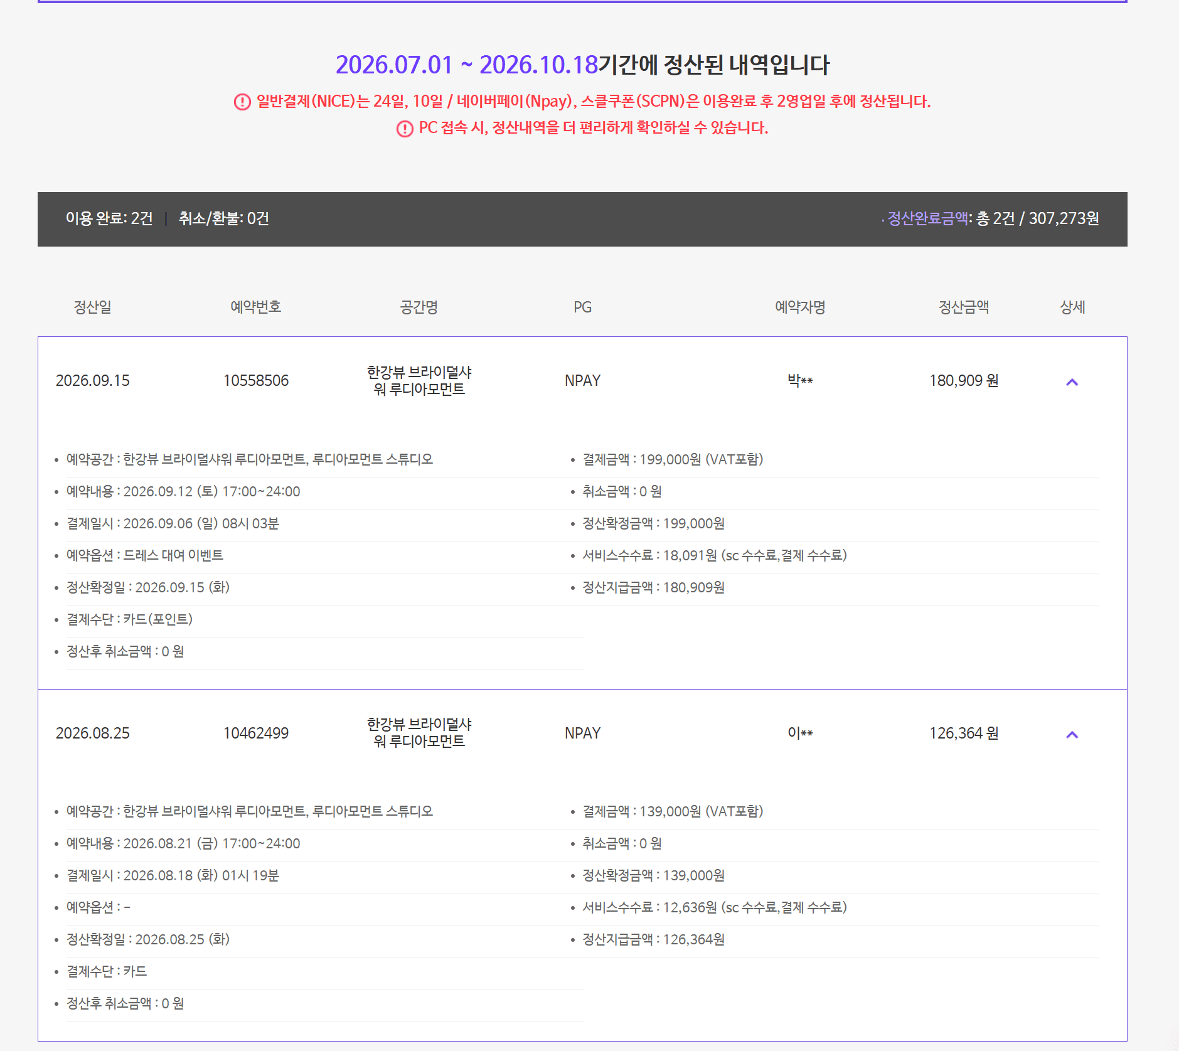Click 결제금액 : 139,000원 (VAT포함)
Screen dimensions: 1179x1051
673,811
